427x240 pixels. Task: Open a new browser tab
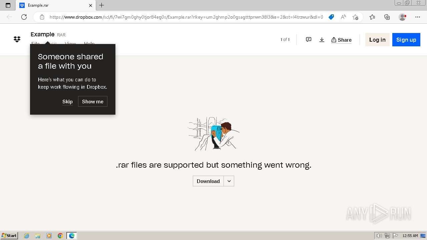coord(102,5)
